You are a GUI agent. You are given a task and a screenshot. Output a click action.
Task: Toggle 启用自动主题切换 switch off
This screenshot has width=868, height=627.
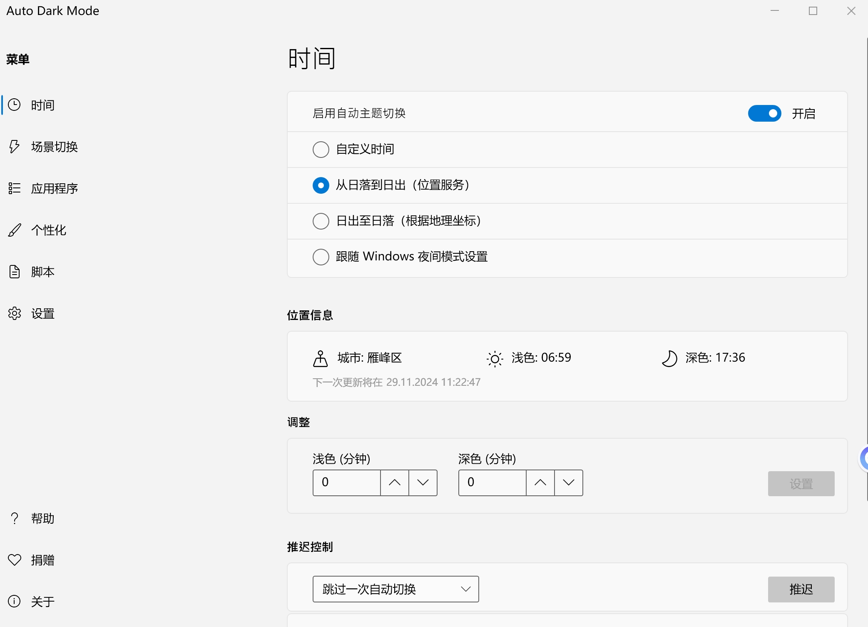click(764, 113)
